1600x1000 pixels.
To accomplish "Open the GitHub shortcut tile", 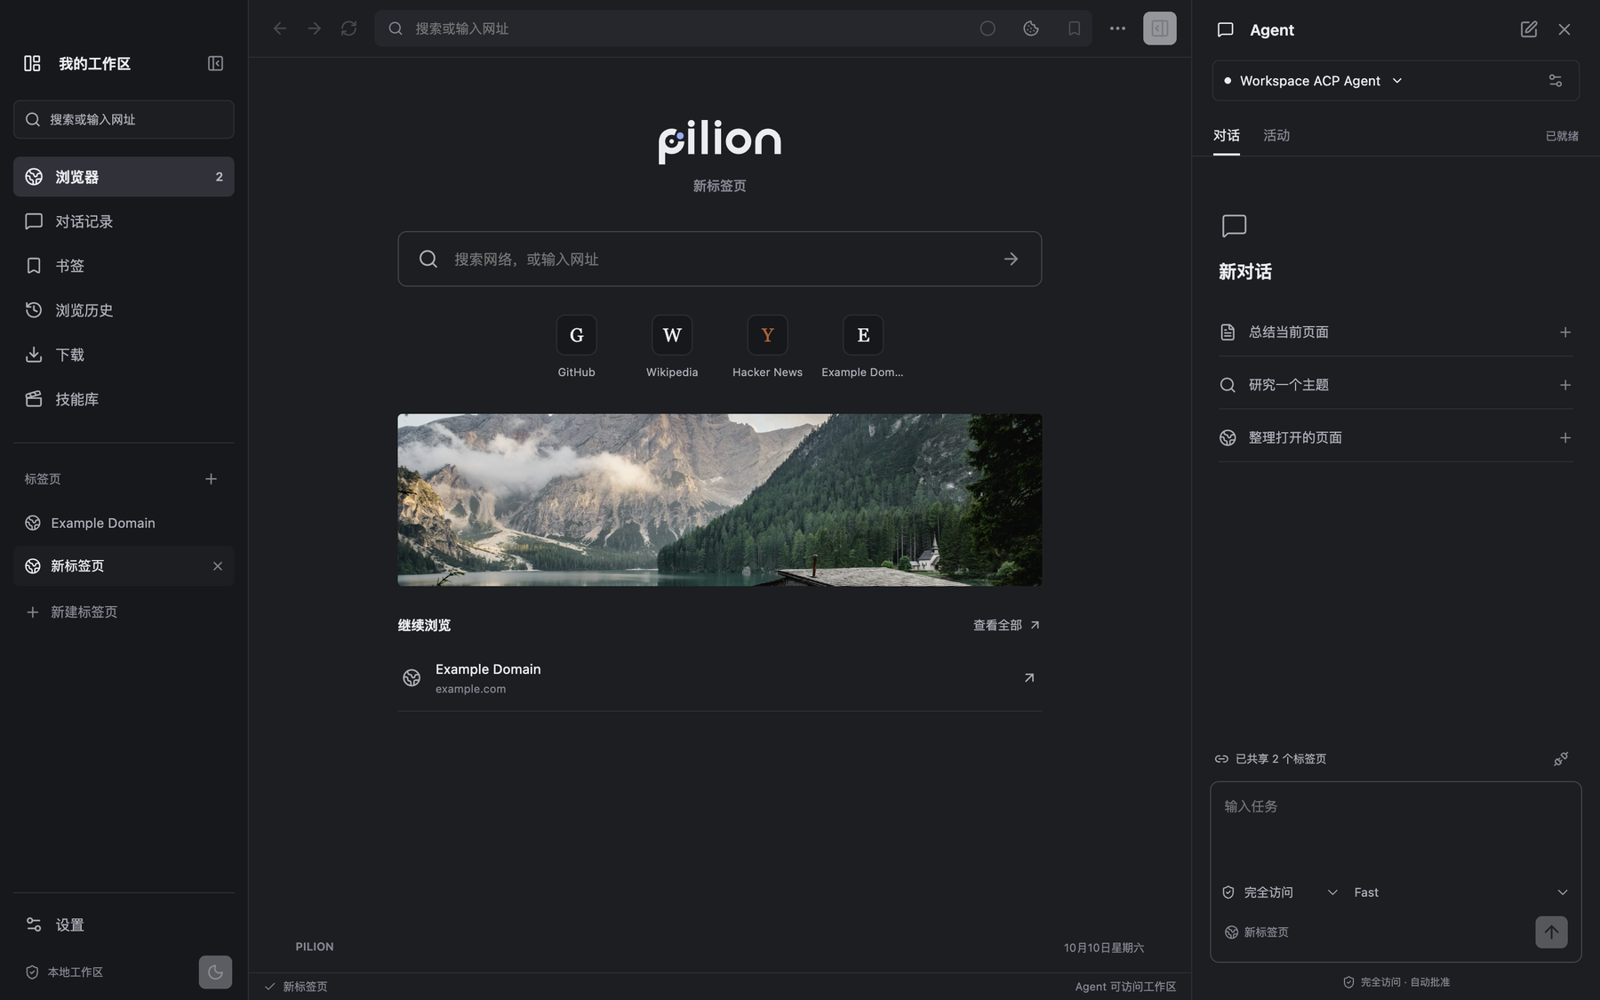I will pos(576,347).
